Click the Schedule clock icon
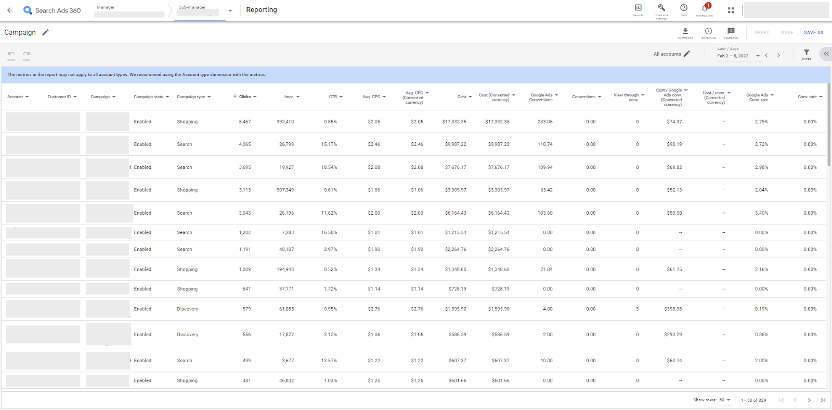 pyautogui.click(x=708, y=32)
